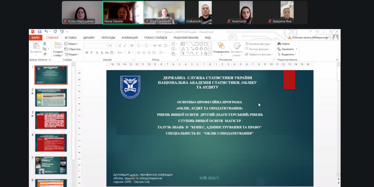Open Контур фигуры shape outline

(258, 49)
